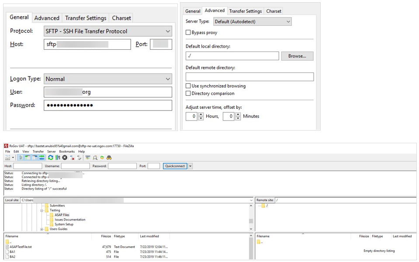Screen dimensions: 419x262
Task: Open directory listing filters icon
Action: [88, 158]
